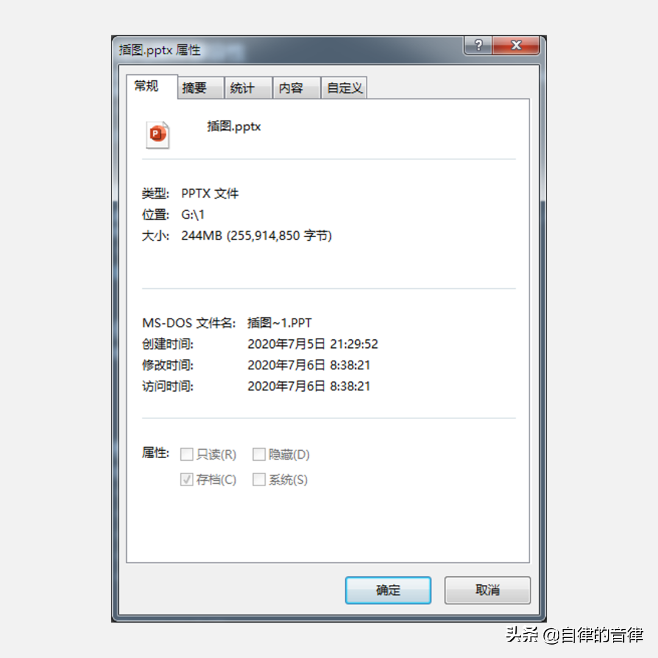Screen dimensions: 658x658
Task: Toggle the 隐藏(D) hidden checkbox
Action: [x=259, y=454]
